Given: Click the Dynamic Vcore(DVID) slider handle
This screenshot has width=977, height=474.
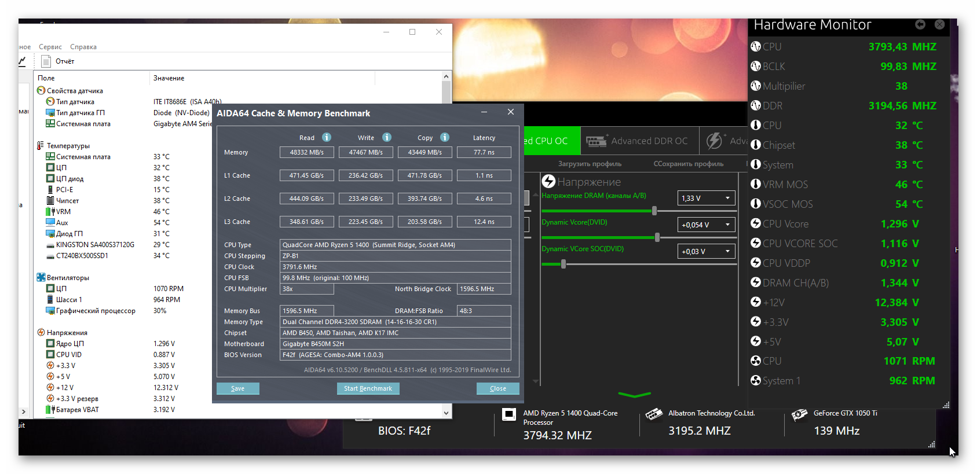Looking at the screenshot, I should coord(657,237).
